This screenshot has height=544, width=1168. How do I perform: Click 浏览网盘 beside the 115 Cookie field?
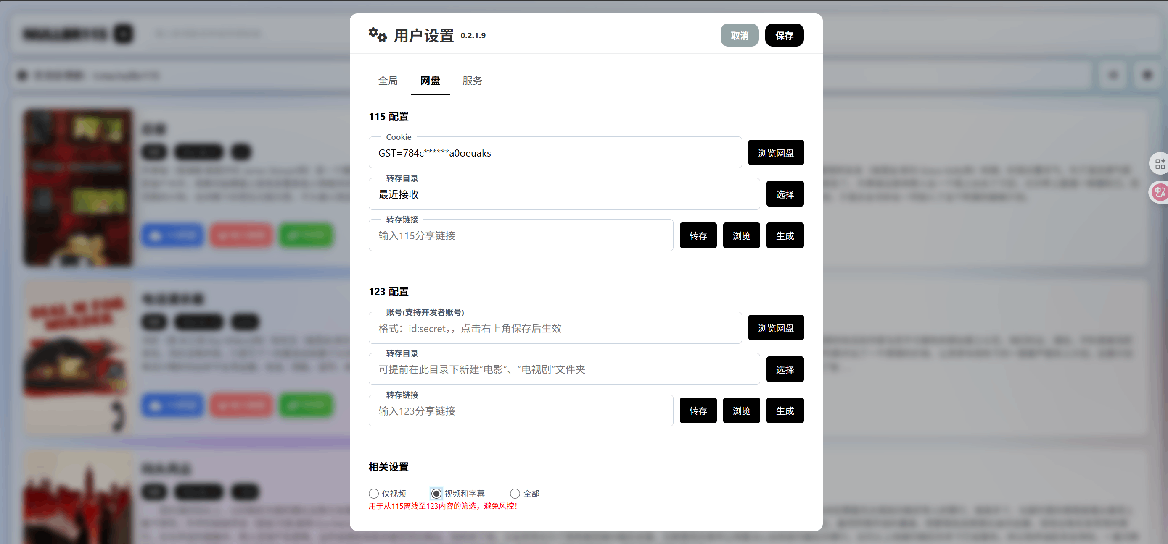pos(775,153)
